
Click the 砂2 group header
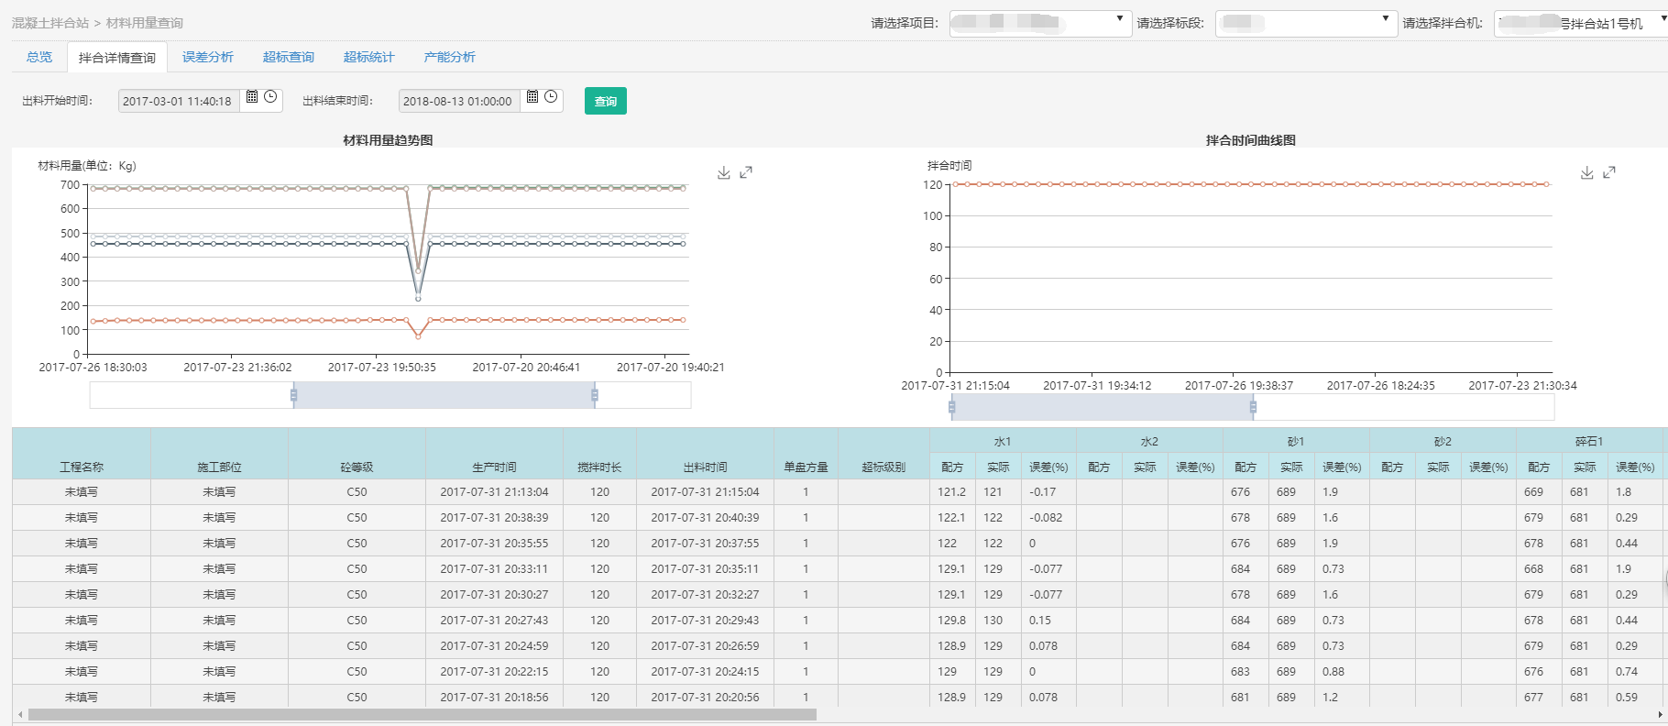click(x=1443, y=441)
